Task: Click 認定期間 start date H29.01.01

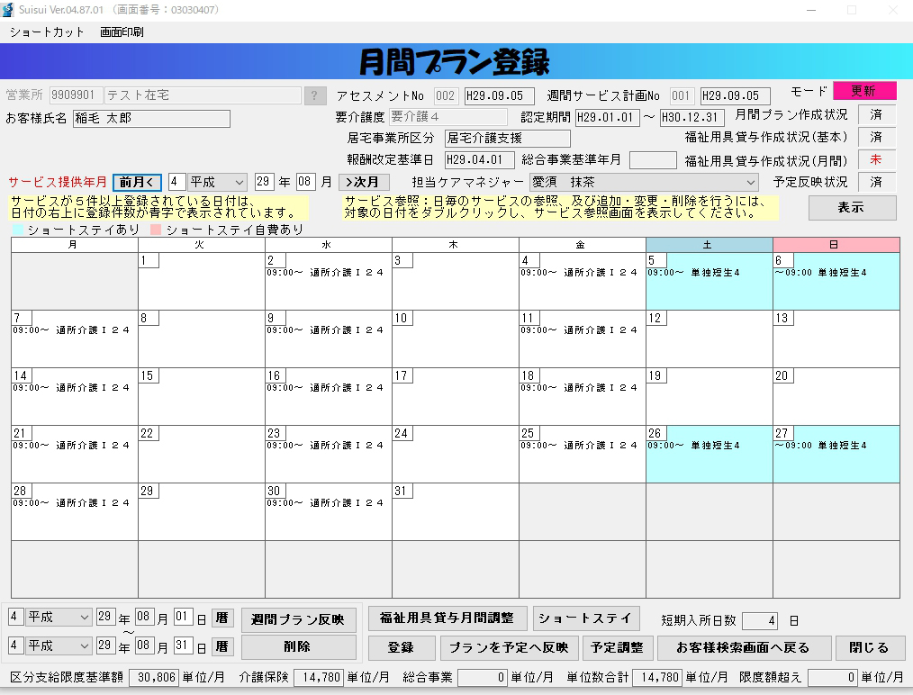Action: (607, 118)
